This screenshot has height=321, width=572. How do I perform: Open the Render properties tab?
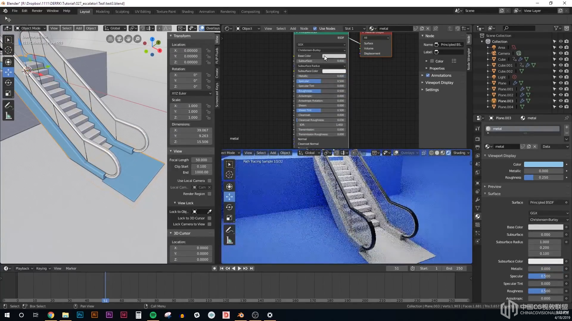coord(478,139)
